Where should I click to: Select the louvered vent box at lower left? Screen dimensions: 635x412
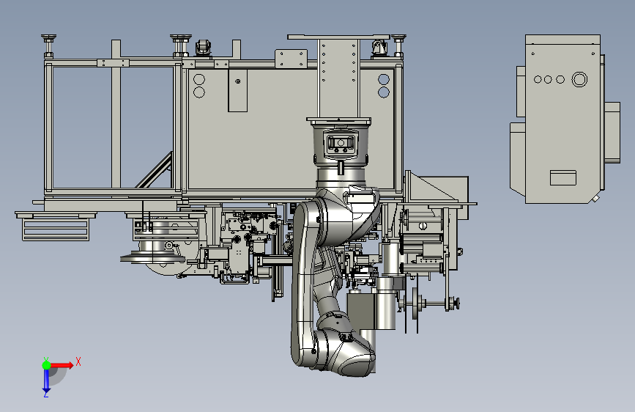tap(56, 230)
